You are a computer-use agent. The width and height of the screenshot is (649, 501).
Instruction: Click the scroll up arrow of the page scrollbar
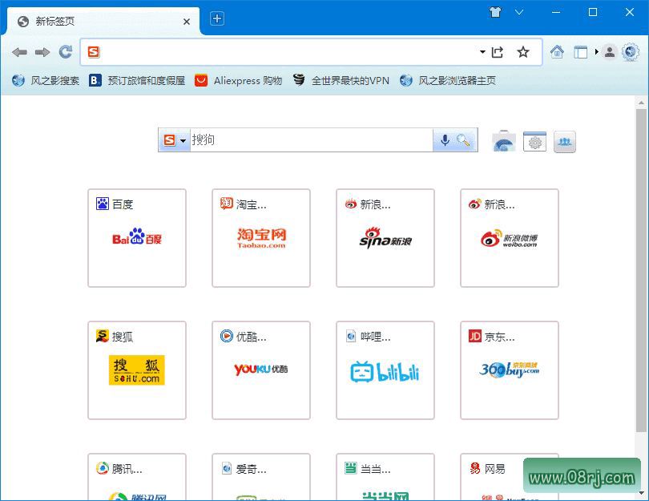click(641, 103)
